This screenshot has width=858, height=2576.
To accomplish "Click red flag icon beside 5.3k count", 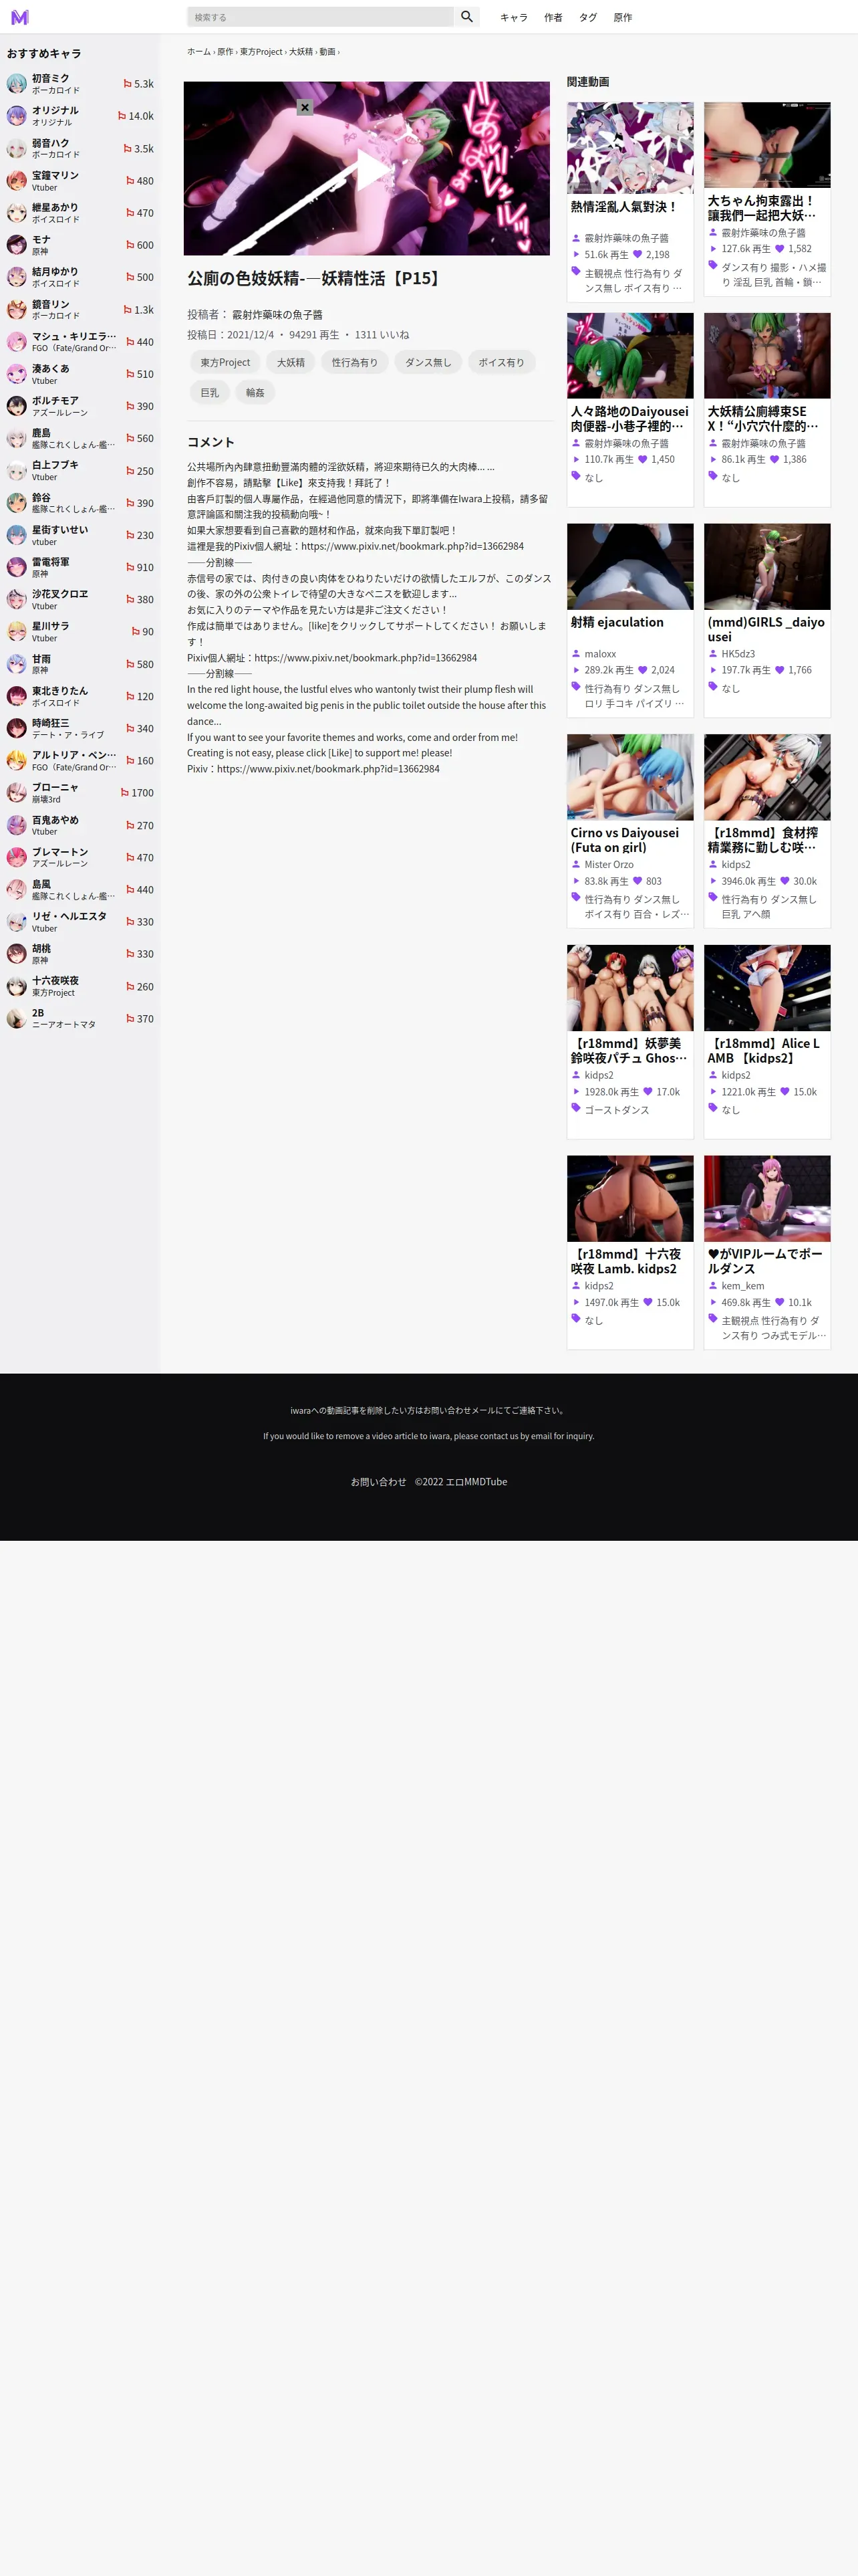I will 127,84.
